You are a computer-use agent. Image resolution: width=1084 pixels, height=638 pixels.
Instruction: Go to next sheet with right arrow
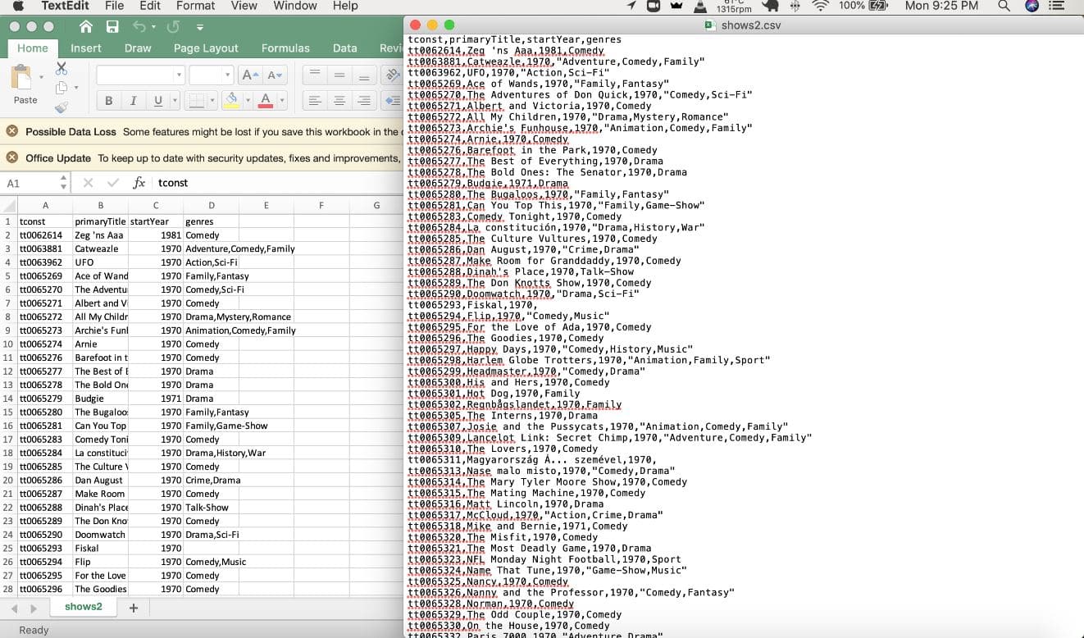click(x=34, y=608)
